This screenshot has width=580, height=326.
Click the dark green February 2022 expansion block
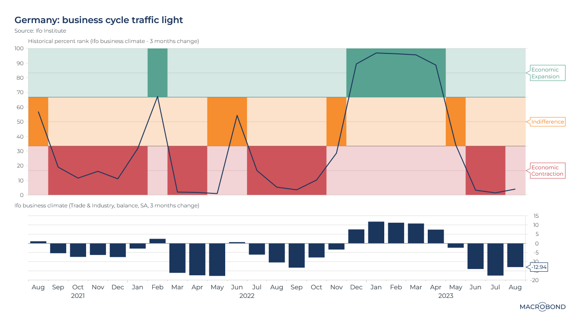click(157, 72)
